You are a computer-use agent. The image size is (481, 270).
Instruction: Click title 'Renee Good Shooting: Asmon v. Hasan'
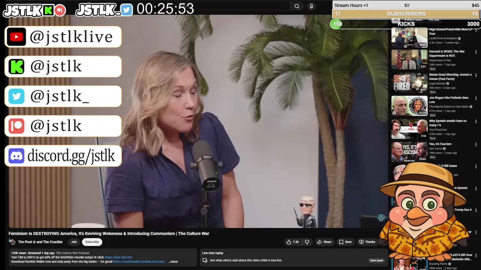tap(451, 76)
